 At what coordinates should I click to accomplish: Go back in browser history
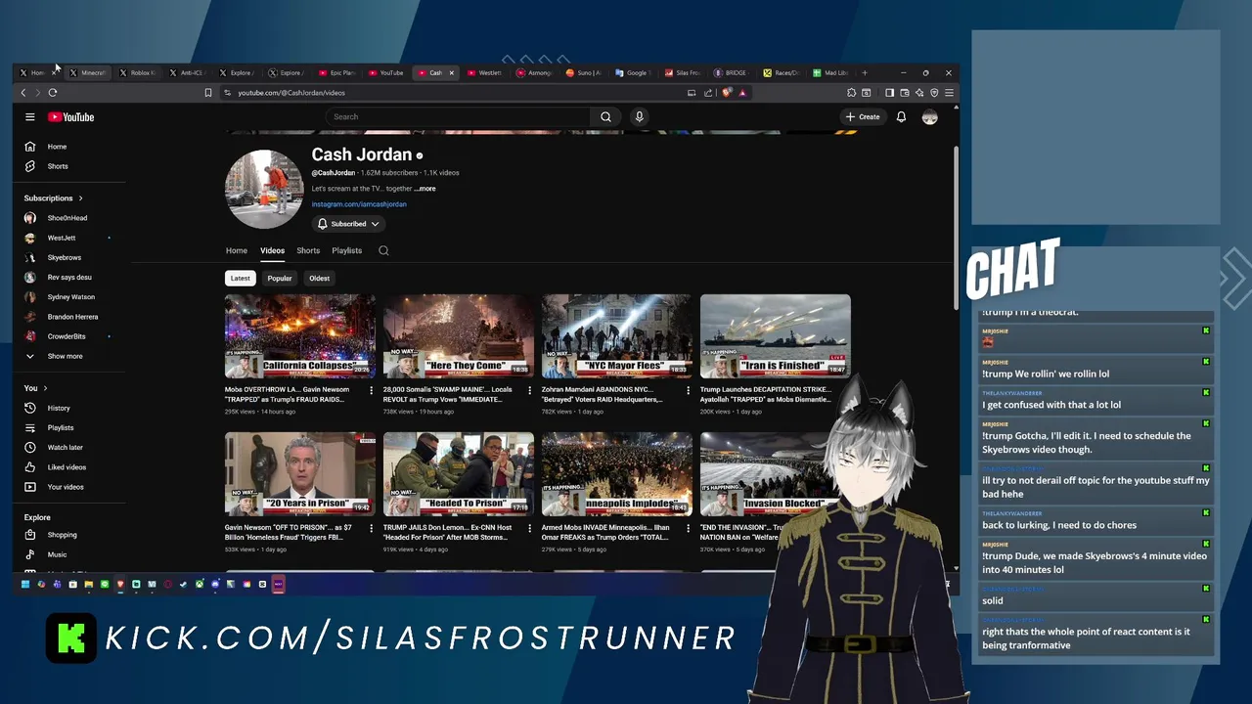coord(23,93)
